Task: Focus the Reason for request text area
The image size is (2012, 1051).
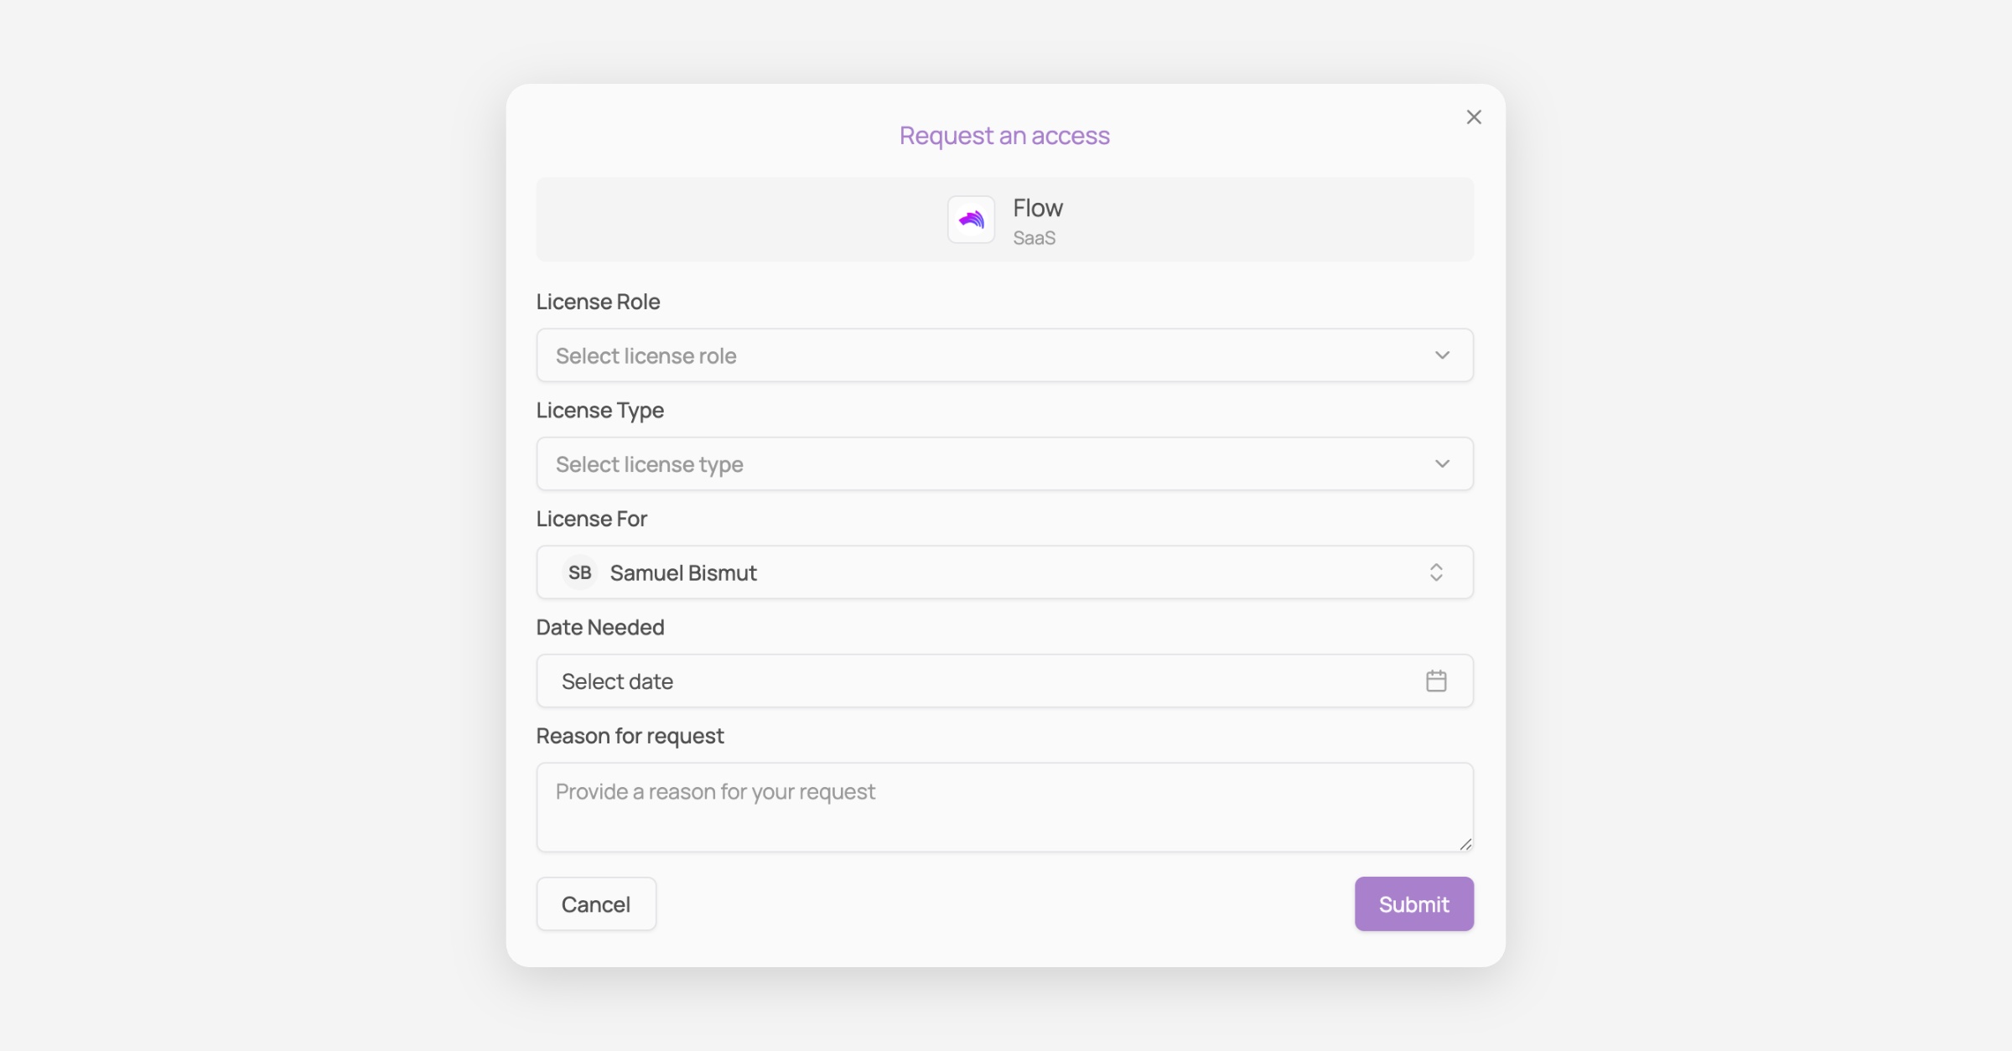Action: 1004,807
